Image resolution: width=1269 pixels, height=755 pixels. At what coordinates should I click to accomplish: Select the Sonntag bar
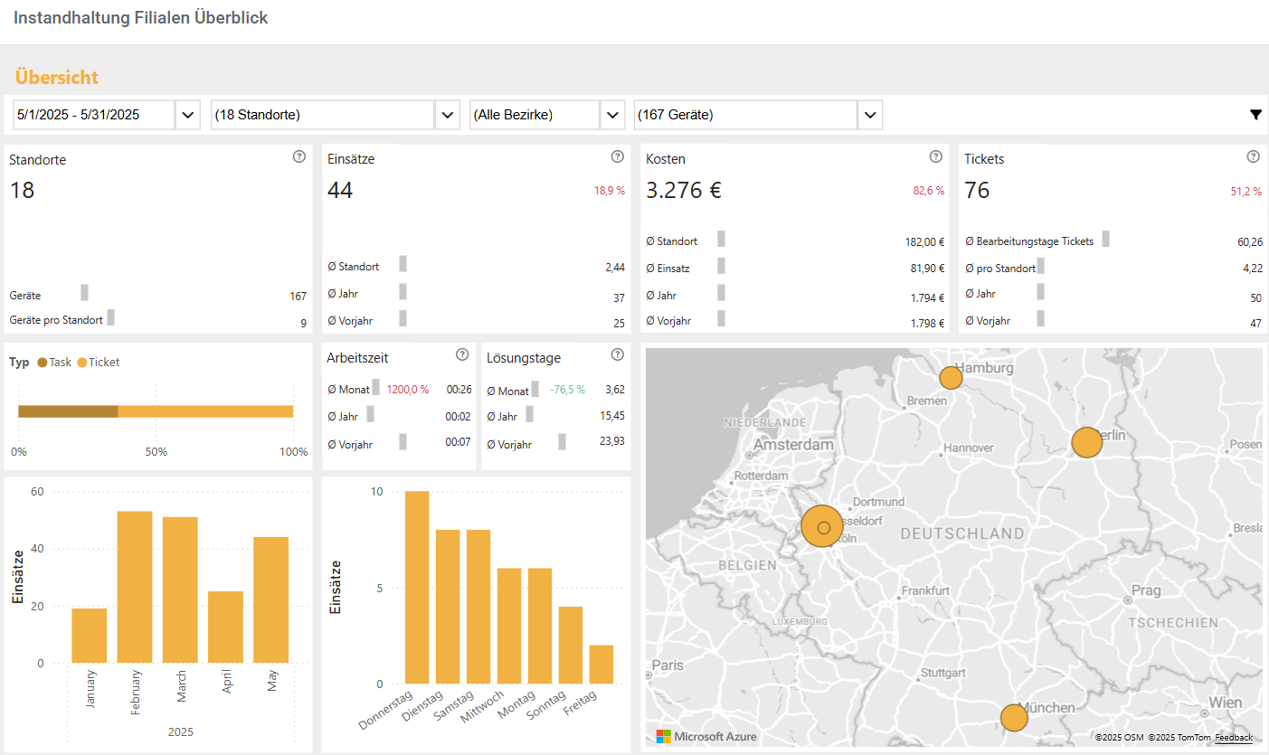point(571,645)
